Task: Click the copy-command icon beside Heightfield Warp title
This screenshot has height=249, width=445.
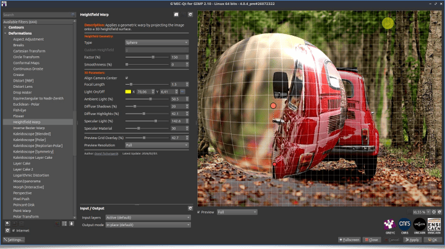Action: 176,14
